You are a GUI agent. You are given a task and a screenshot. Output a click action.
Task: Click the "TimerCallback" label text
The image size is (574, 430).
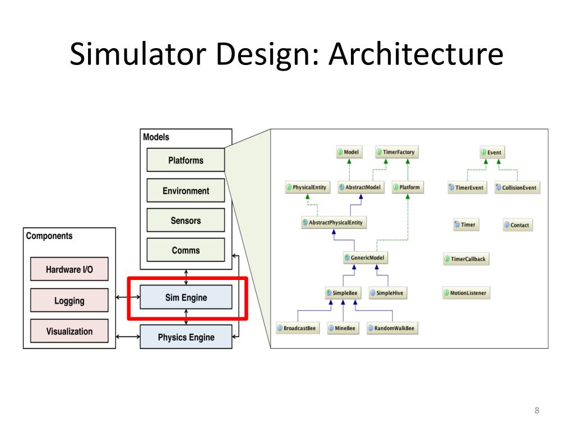point(468,259)
